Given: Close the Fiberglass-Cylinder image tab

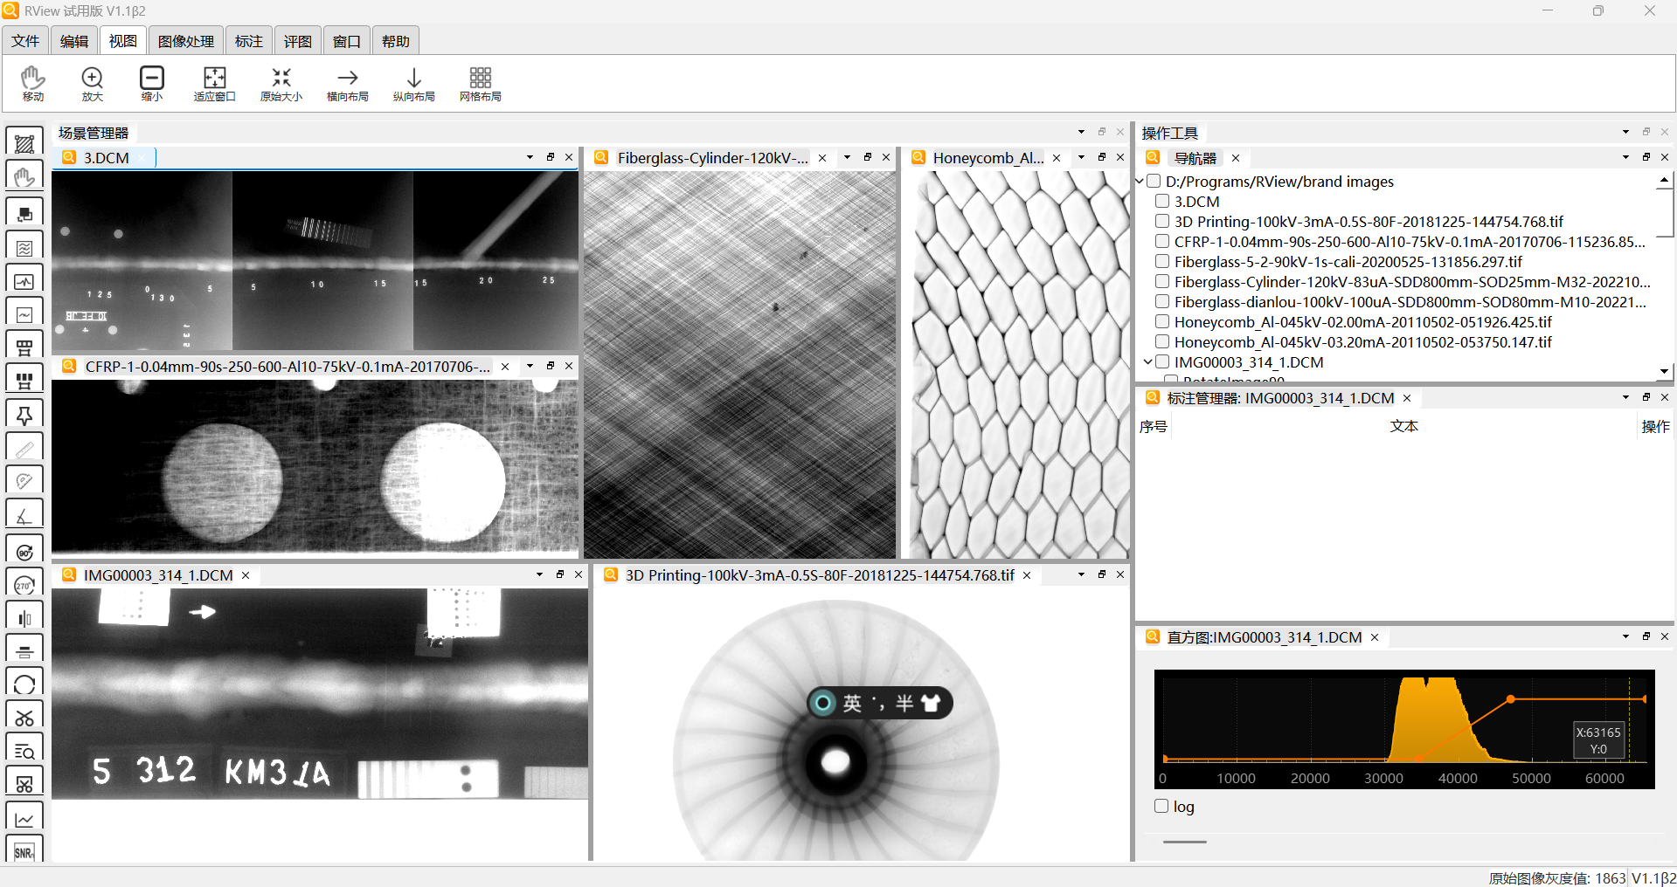Looking at the screenshot, I should tap(821, 158).
